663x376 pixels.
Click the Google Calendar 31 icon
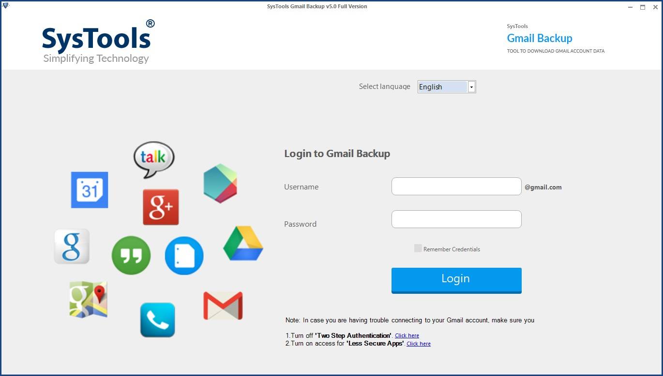pos(90,190)
